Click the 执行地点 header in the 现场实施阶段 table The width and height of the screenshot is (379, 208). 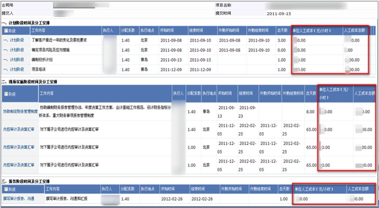209,94
